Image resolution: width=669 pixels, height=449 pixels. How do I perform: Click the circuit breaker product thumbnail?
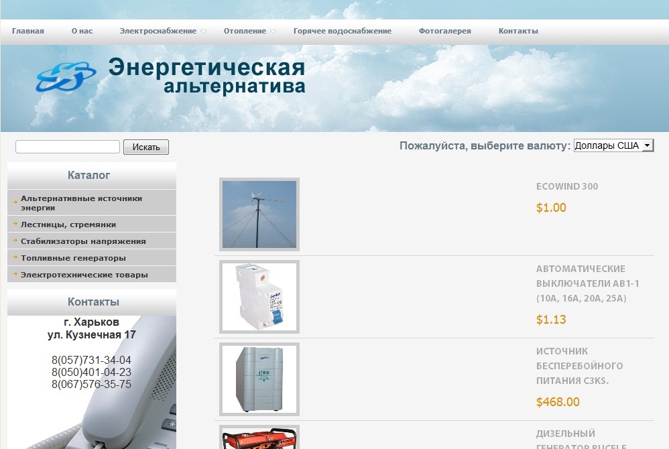[259, 297]
